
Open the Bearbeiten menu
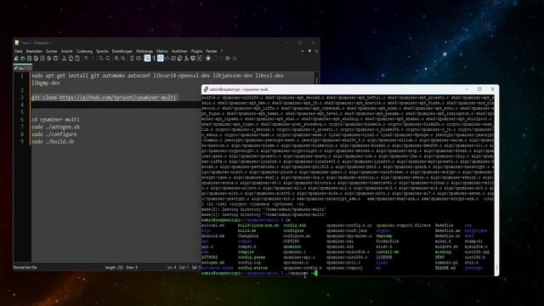pos(34,51)
